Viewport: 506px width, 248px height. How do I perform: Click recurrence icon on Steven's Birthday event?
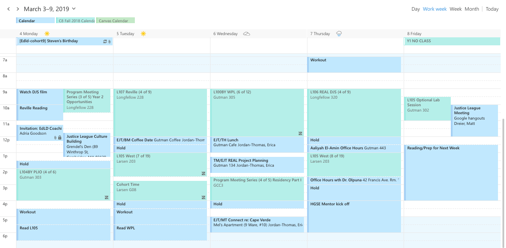click(105, 41)
